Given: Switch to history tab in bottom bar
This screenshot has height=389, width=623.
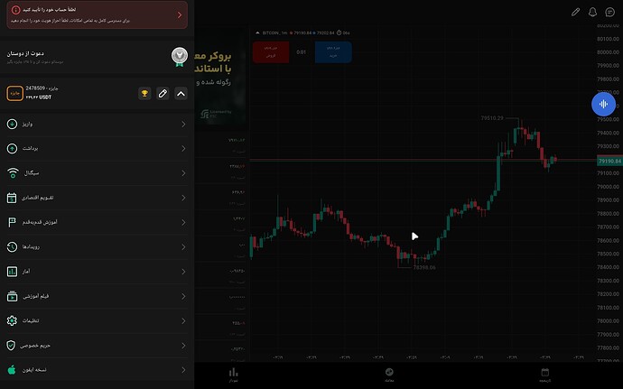Looking at the screenshot, I should click(x=545, y=375).
